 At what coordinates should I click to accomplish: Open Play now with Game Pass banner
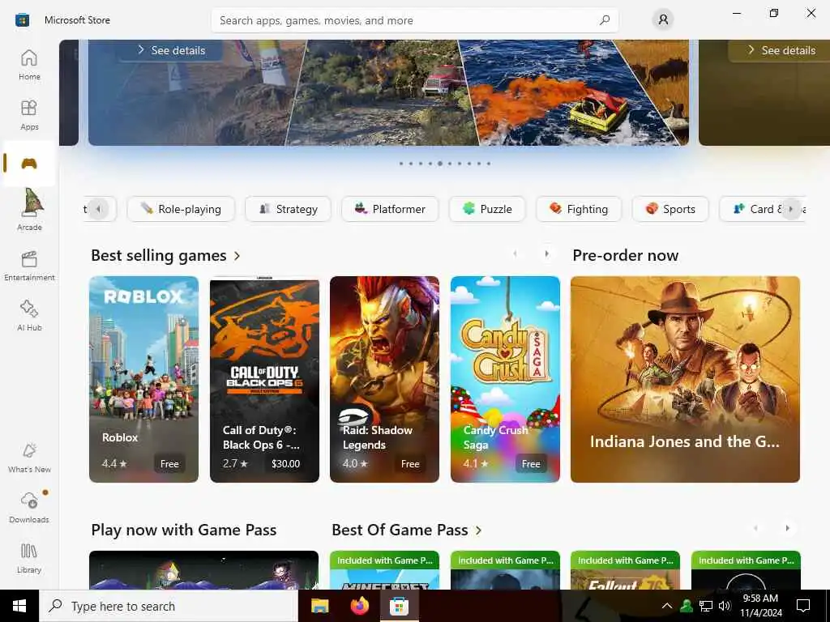point(203,570)
